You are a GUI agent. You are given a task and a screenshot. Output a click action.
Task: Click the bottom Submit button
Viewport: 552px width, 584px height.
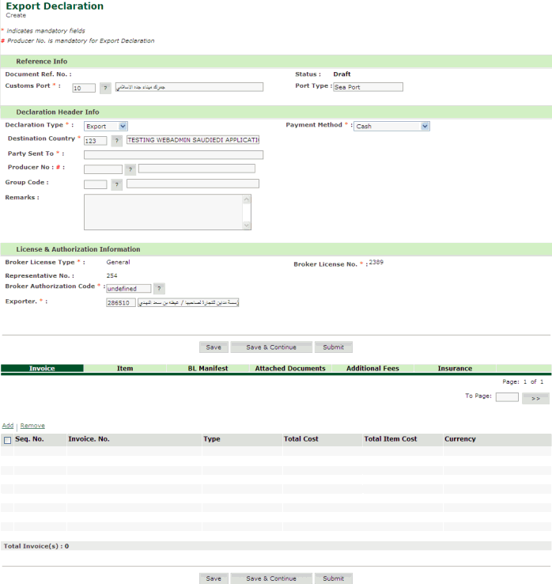pyautogui.click(x=333, y=578)
